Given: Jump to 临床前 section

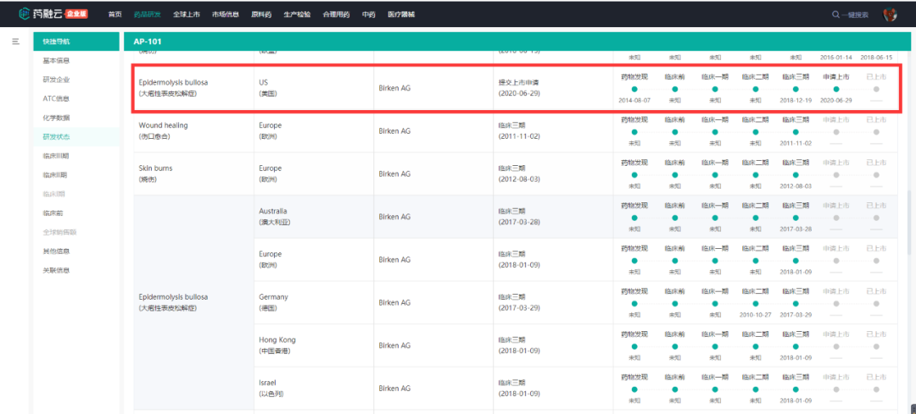Looking at the screenshot, I should pyautogui.click(x=53, y=213).
